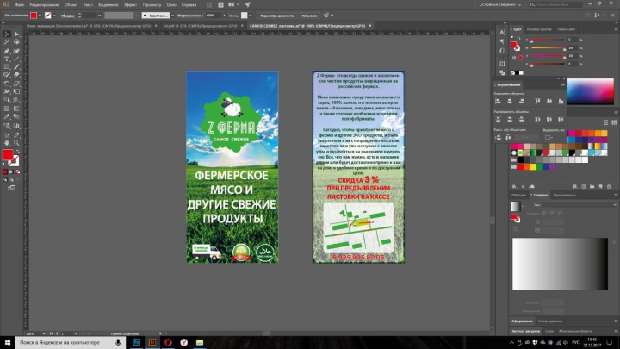Select the Zoom tool
Image resolution: width=620 pixels, height=349 pixels.
pos(16,143)
